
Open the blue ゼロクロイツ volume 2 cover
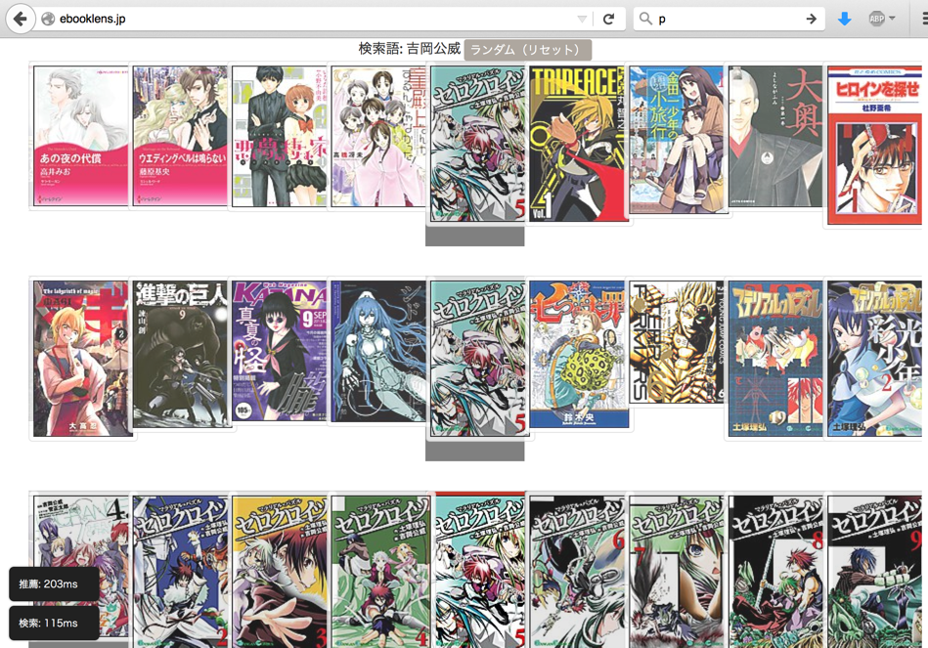click(180, 572)
